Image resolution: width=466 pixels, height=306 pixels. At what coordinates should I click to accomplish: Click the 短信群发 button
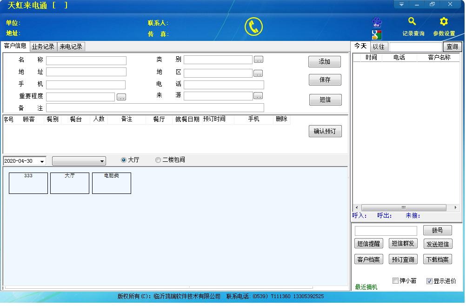point(403,243)
